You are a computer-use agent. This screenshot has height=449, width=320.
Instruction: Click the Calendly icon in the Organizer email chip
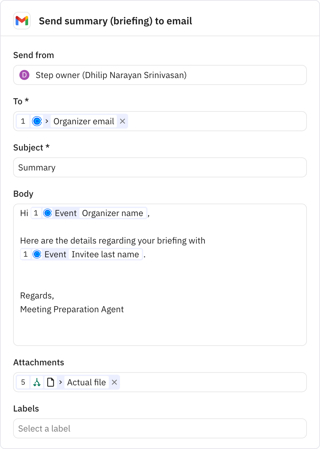tap(37, 121)
